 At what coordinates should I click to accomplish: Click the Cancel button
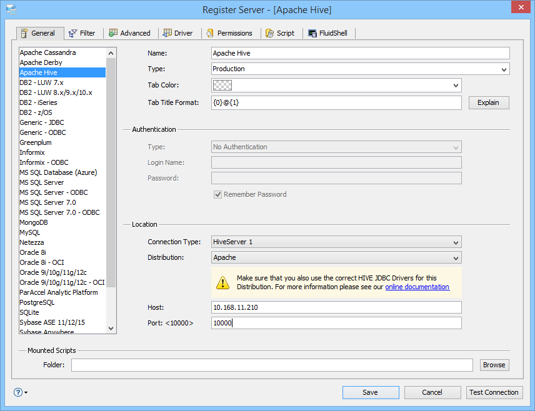[x=432, y=392]
